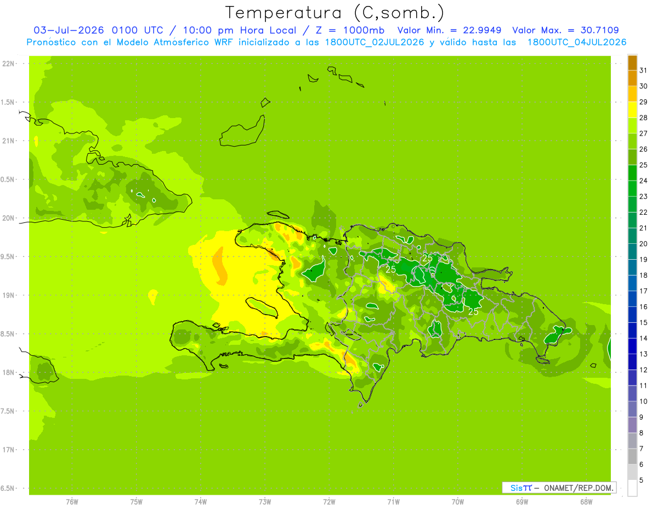Click the colorbar scale value '28'

pyautogui.click(x=644, y=118)
